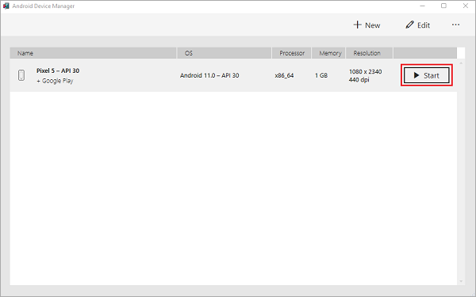476x297 pixels.
Task: Create a New device
Action: 367,25
